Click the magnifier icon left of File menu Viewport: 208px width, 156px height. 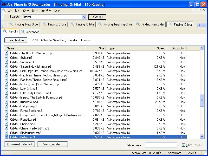[4, 10]
